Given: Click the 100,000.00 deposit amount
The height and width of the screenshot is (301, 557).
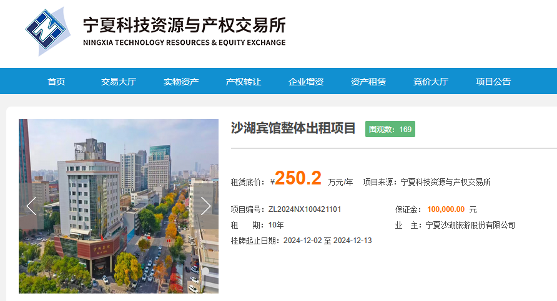Looking at the screenshot, I should (x=446, y=209).
